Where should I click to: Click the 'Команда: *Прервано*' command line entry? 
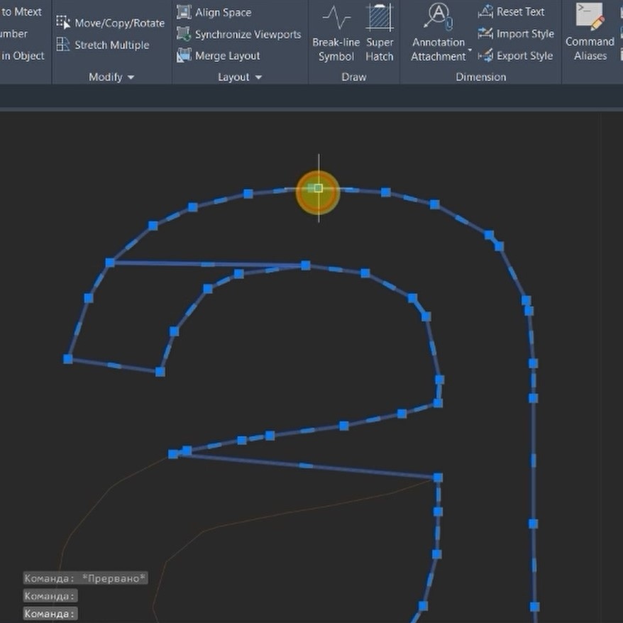85,578
